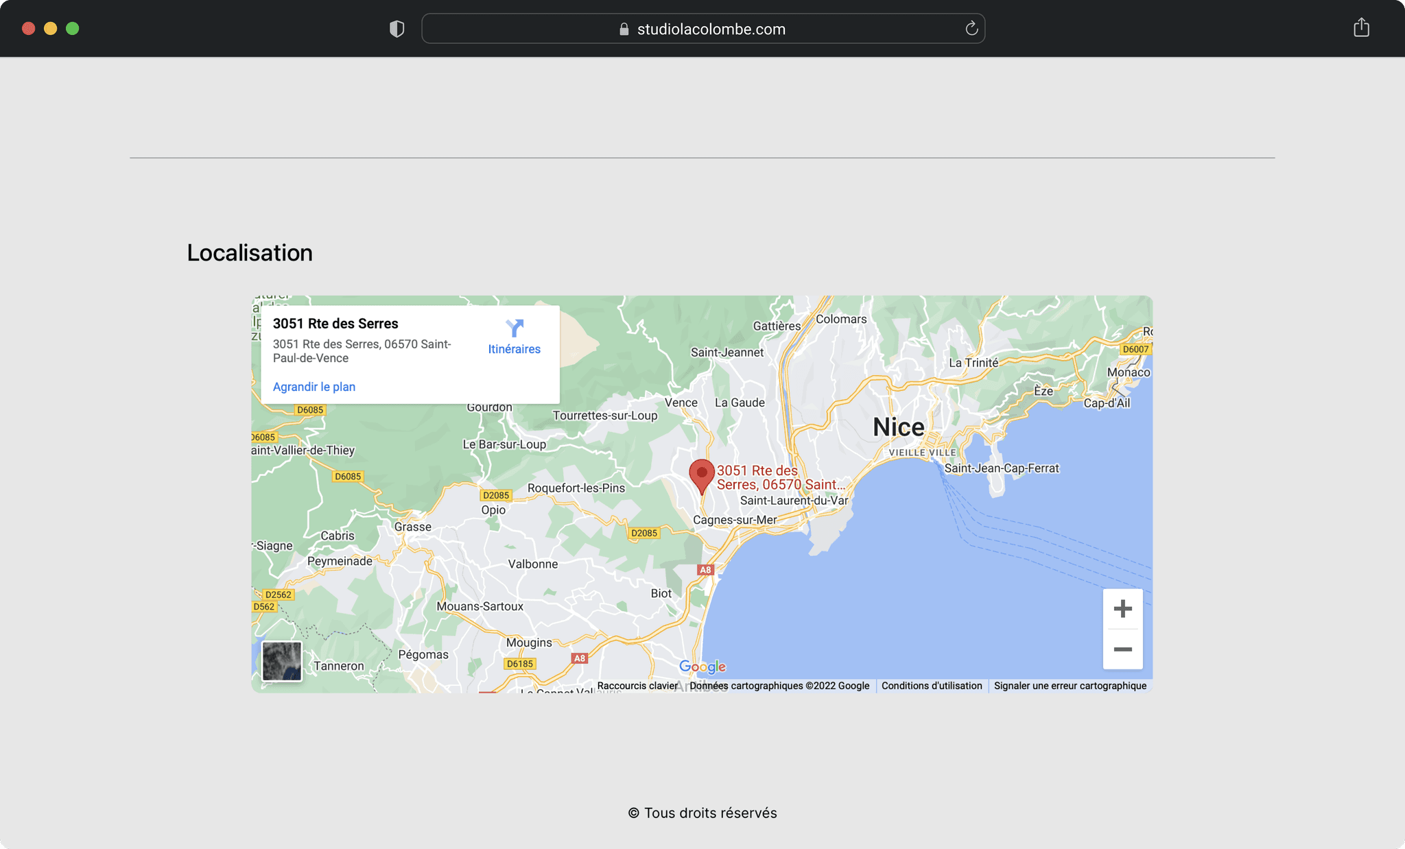Screen dimensions: 1405x849
Task: Click the Localisation heading
Action: click(250, 253)
